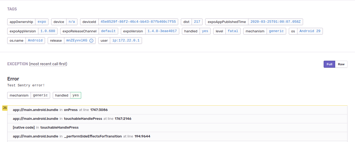Image resolution: width=355 pixels, height=142 pixels.
Task: Select the EXCEPTION section heading
Action: [18, 64]
